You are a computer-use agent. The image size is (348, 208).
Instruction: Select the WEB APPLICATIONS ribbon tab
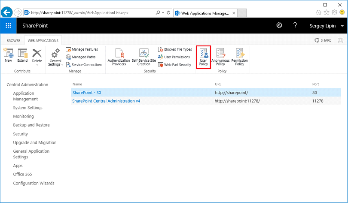(x=43, y=40)
